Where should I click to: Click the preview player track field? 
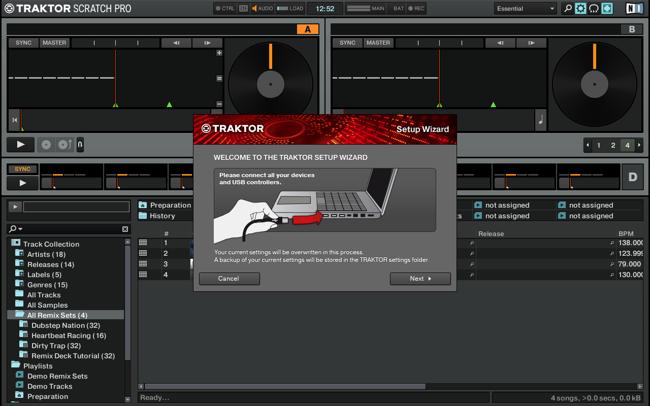click(76, 207)
